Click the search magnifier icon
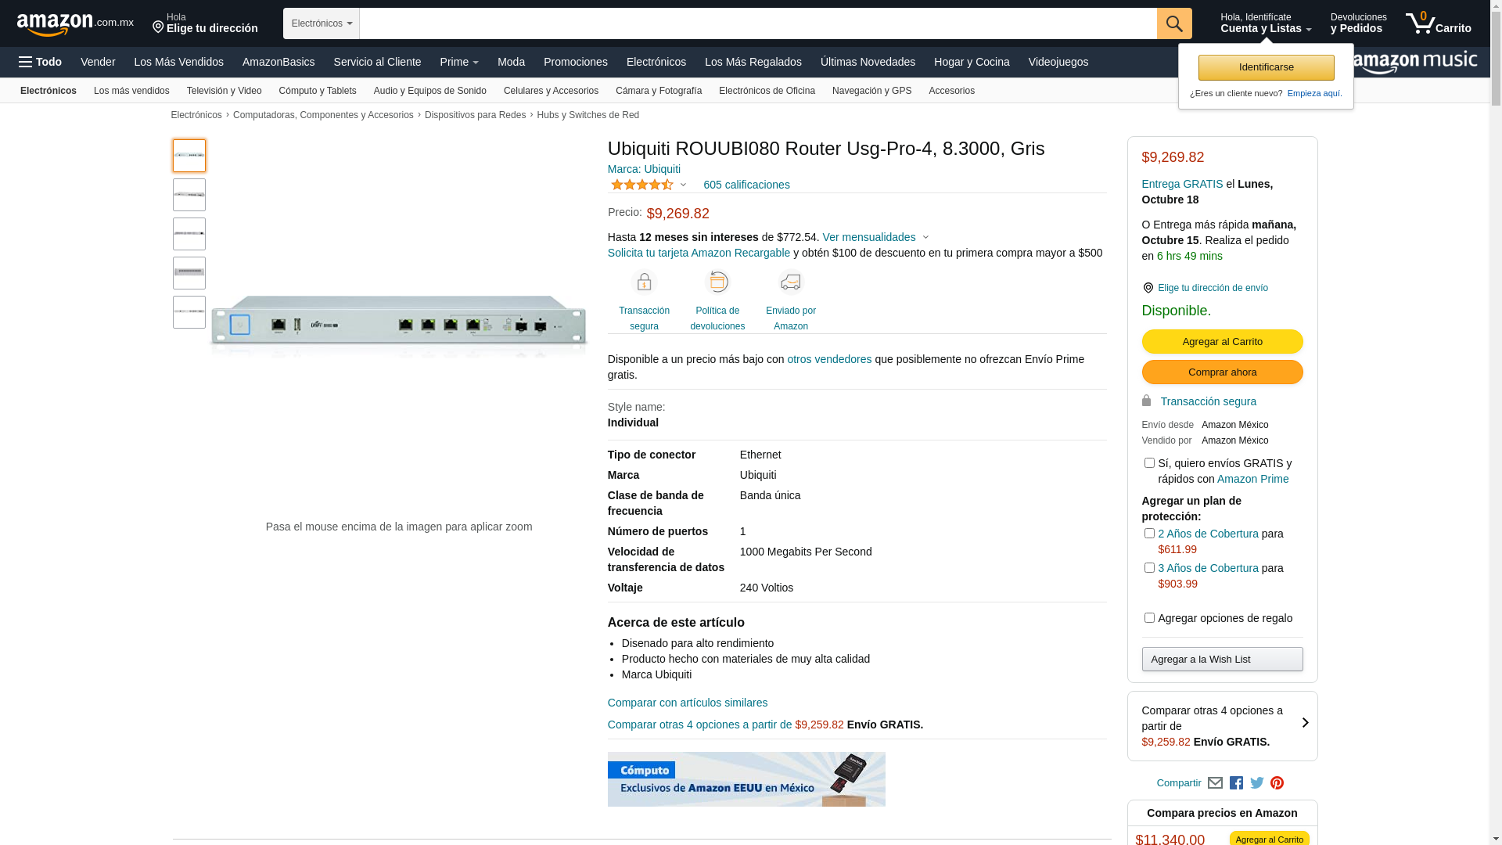Image resolution: width=1502 pixels, height=845 pixels. point(1174,23)
